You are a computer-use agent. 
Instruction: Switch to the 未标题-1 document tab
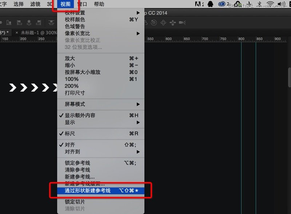coord(40,32)
